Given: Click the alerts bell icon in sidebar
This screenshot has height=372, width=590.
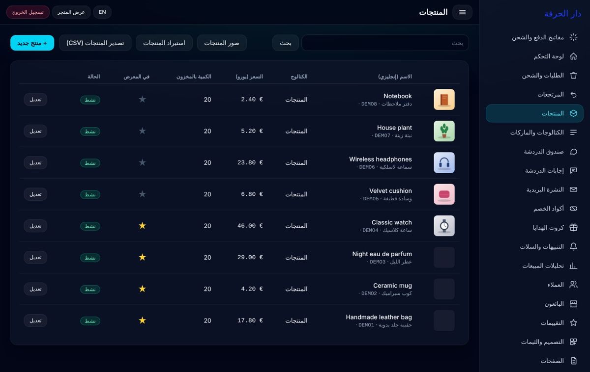Looking at the screenshot, I should point(573,246).
